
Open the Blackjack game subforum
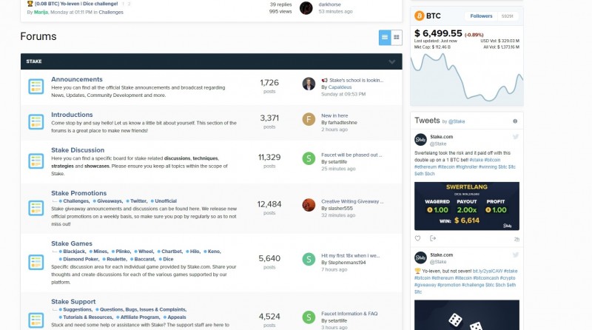click(x=74, y=252)
